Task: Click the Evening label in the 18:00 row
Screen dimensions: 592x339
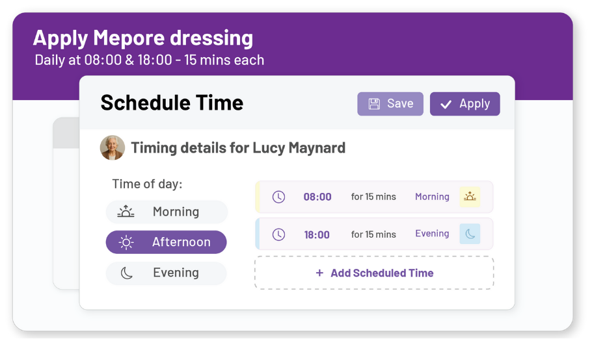Action: point(432,234)
